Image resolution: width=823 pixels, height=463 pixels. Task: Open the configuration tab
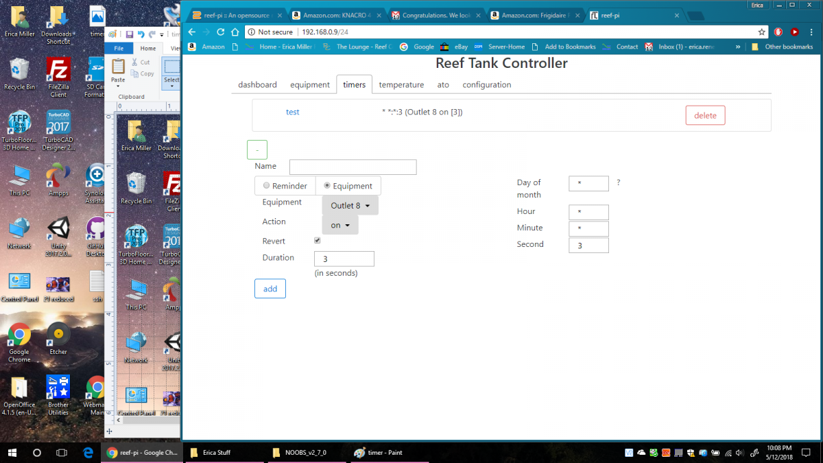[x=487, y=84]
